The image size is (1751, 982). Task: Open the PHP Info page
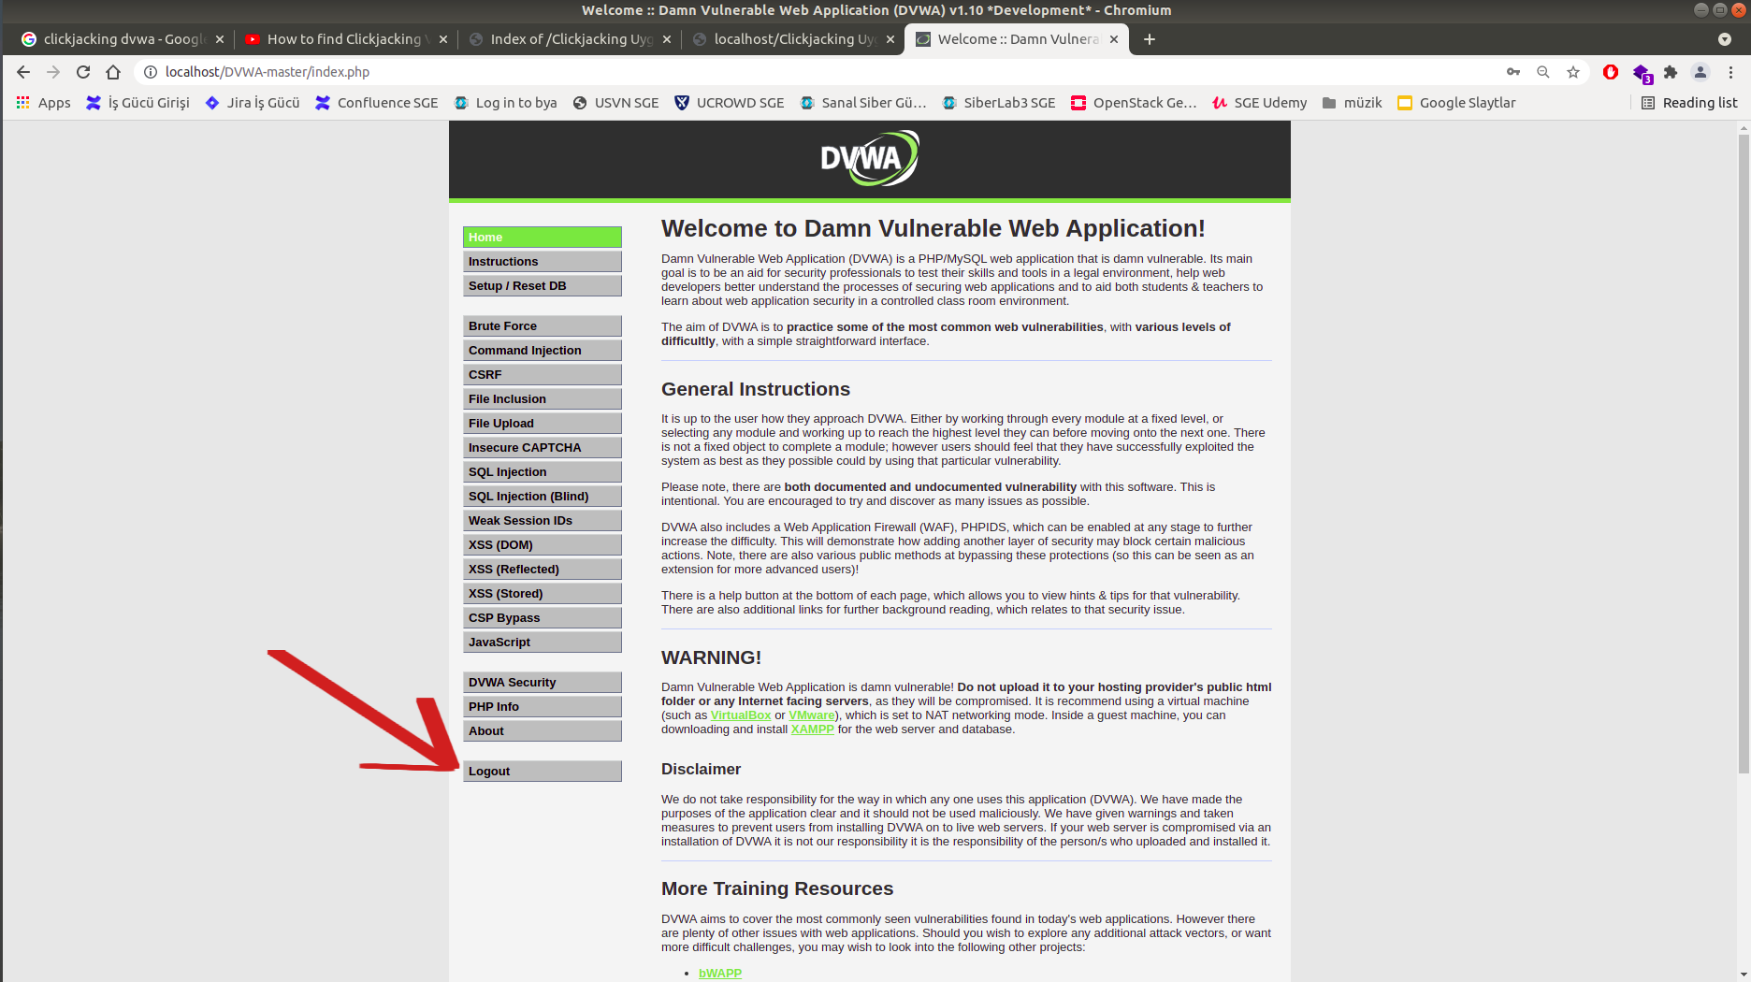pos(543,707)
